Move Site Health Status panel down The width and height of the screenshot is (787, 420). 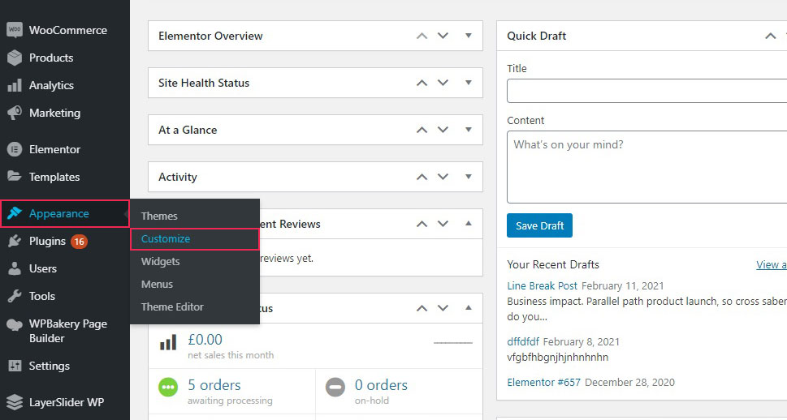click(443, 83)
